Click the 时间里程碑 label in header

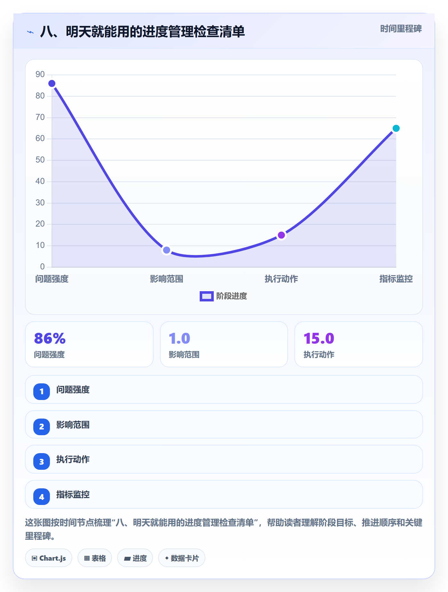coord(401,29)
